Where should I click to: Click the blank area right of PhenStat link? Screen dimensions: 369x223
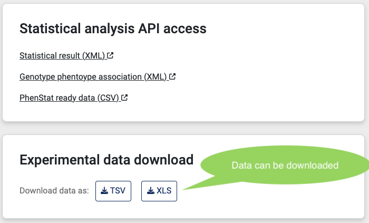[x=235, y=98]
